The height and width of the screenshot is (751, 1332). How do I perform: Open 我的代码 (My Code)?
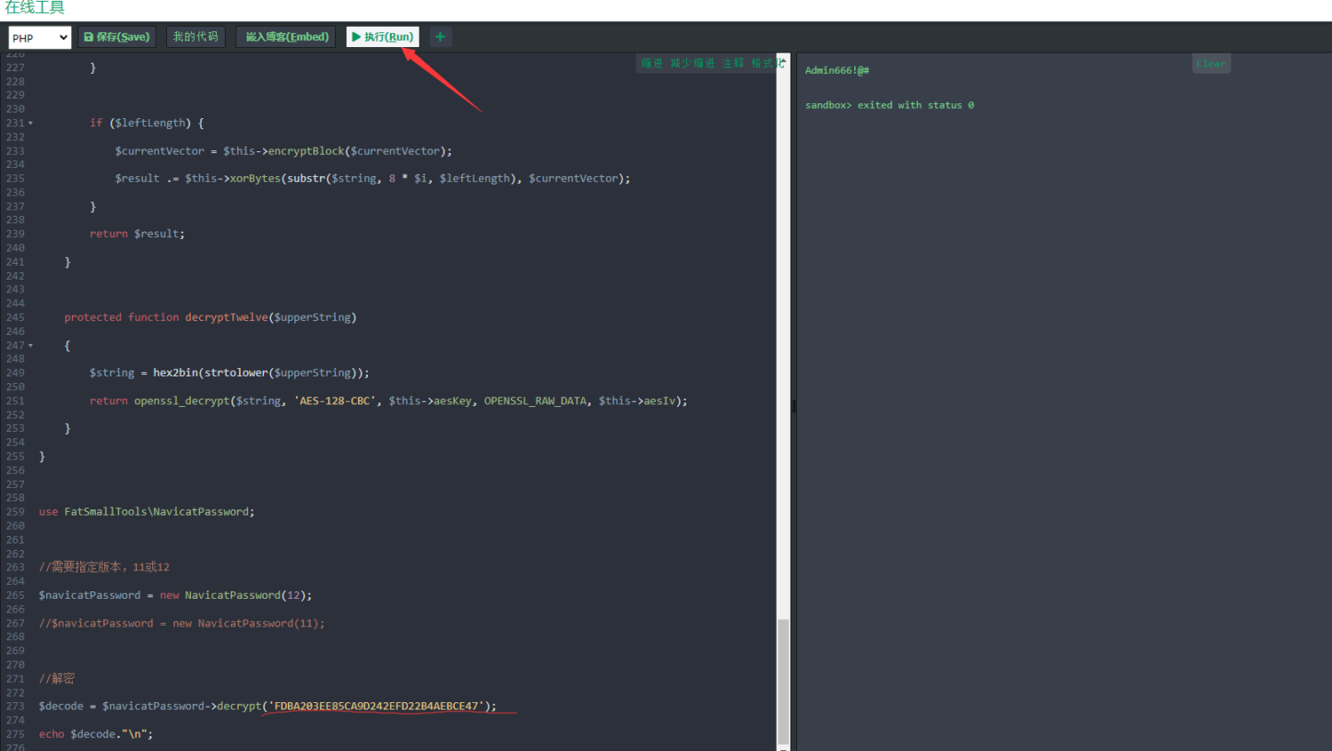[x=195, y=36]
